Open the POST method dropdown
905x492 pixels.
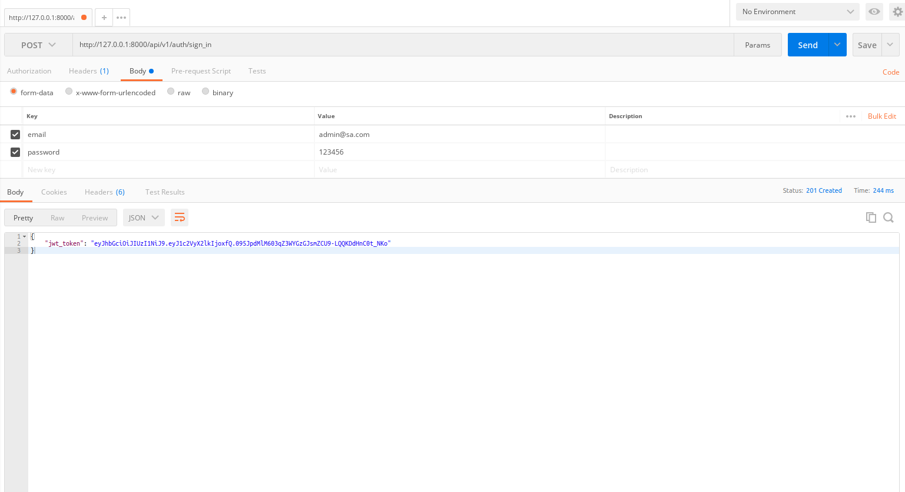pyautogui.click(x=38, y=45)
